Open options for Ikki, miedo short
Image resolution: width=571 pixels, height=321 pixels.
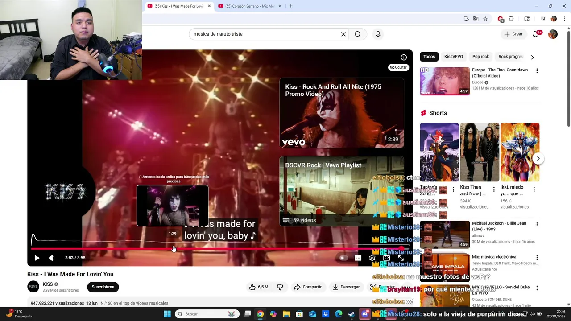(534, 189)
